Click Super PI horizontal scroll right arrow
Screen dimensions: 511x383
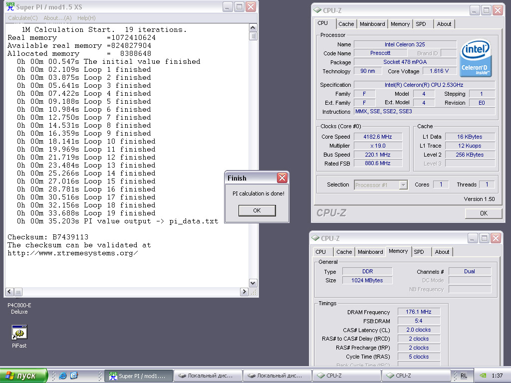point(244,292)
